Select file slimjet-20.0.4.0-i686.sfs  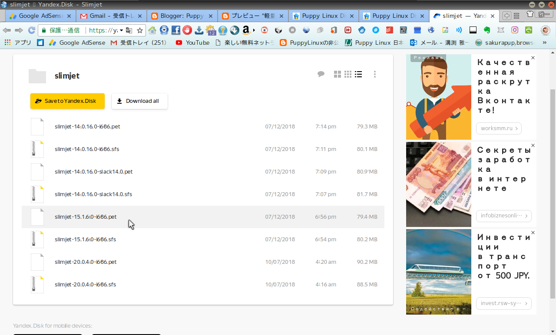pyautogui.click(x=203, y=285)
